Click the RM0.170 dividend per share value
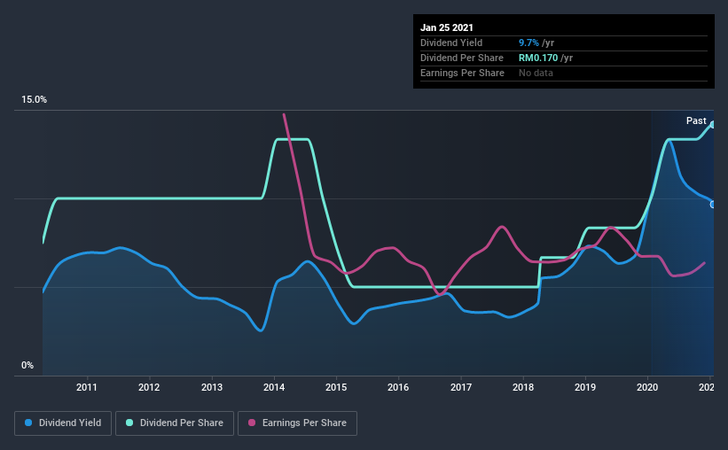Image resolution: width=728 pixels, height=450 pixels. tap(538, 58)
